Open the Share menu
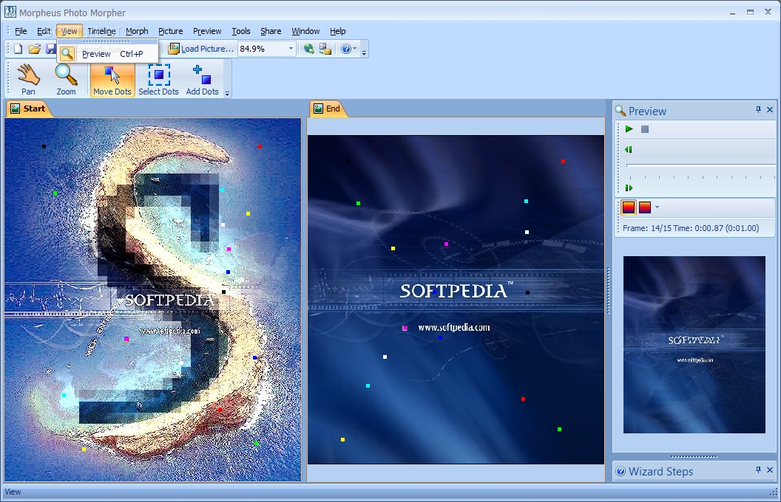 point(271,31)
